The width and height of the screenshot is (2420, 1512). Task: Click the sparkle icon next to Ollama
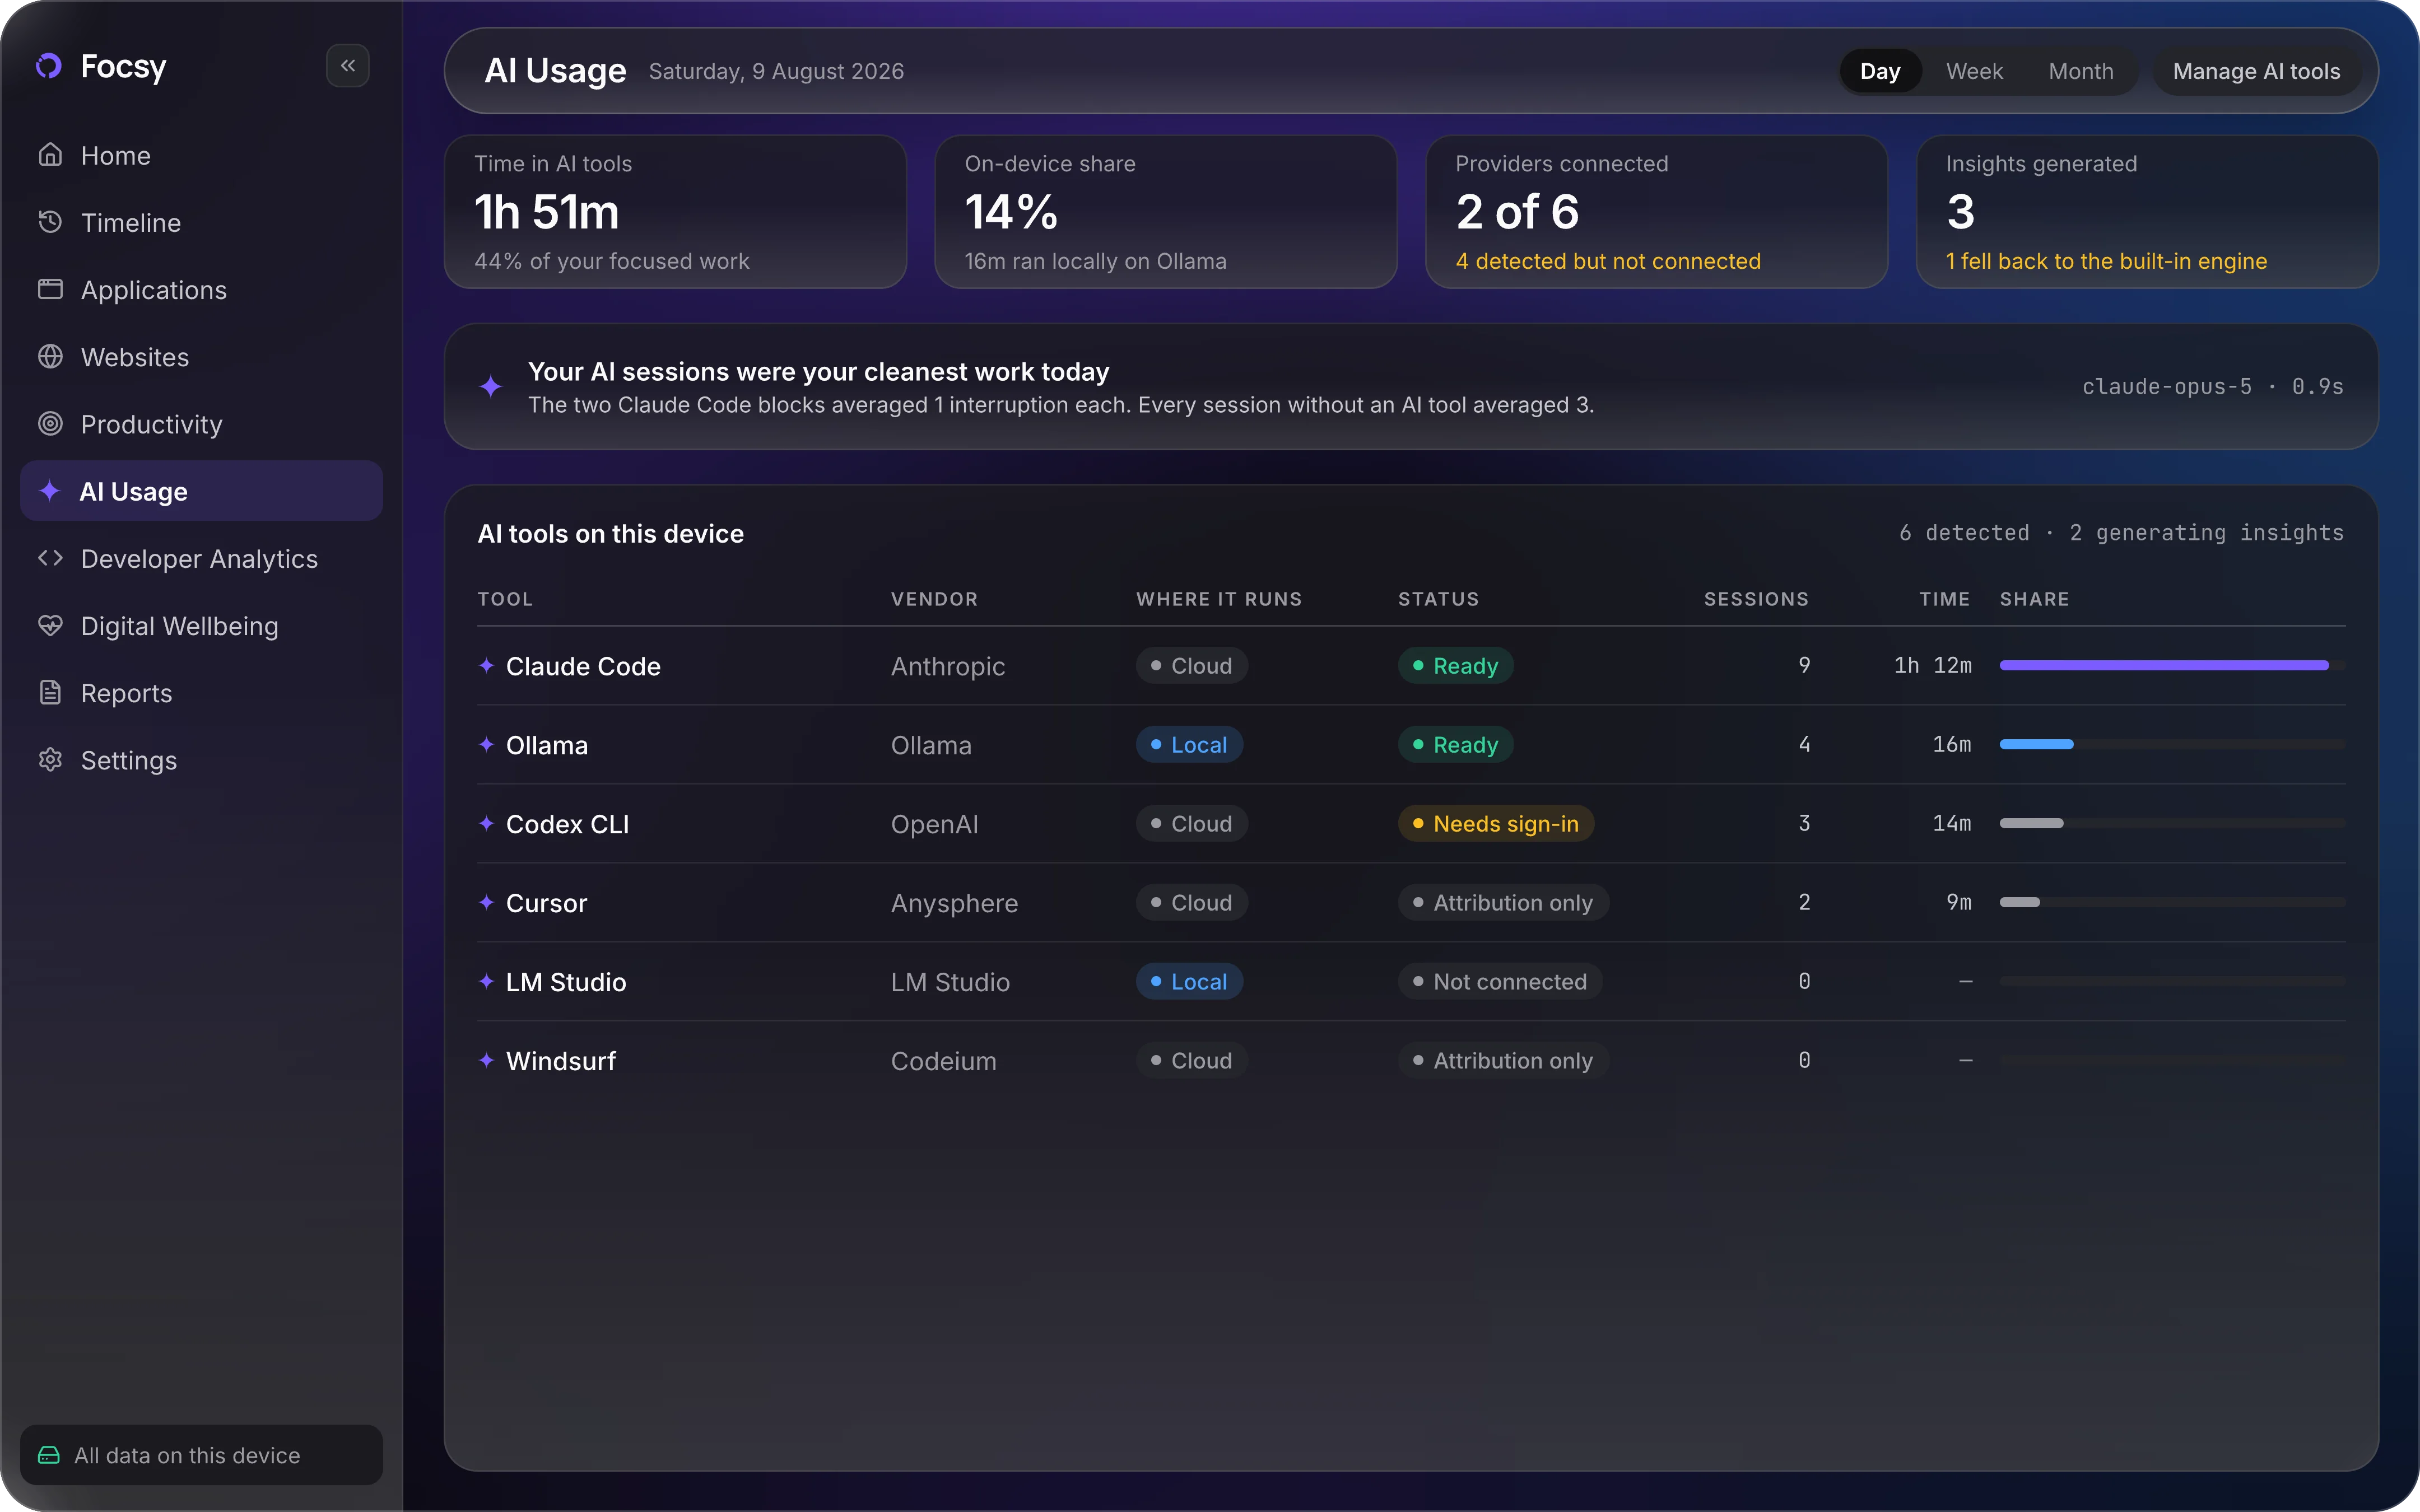(486, 744)
